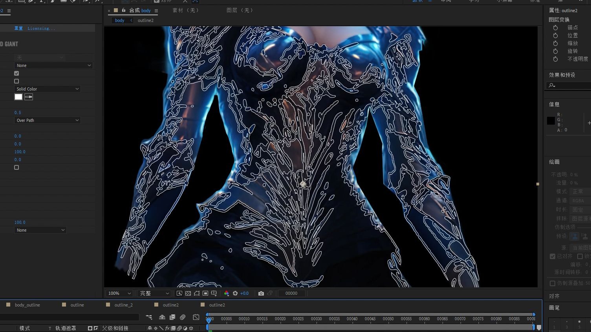This screenshot has width=591, height=332.
Task: Uncheck the checked checkbox in the Red Giant panel
Action: tap(16, 73)
